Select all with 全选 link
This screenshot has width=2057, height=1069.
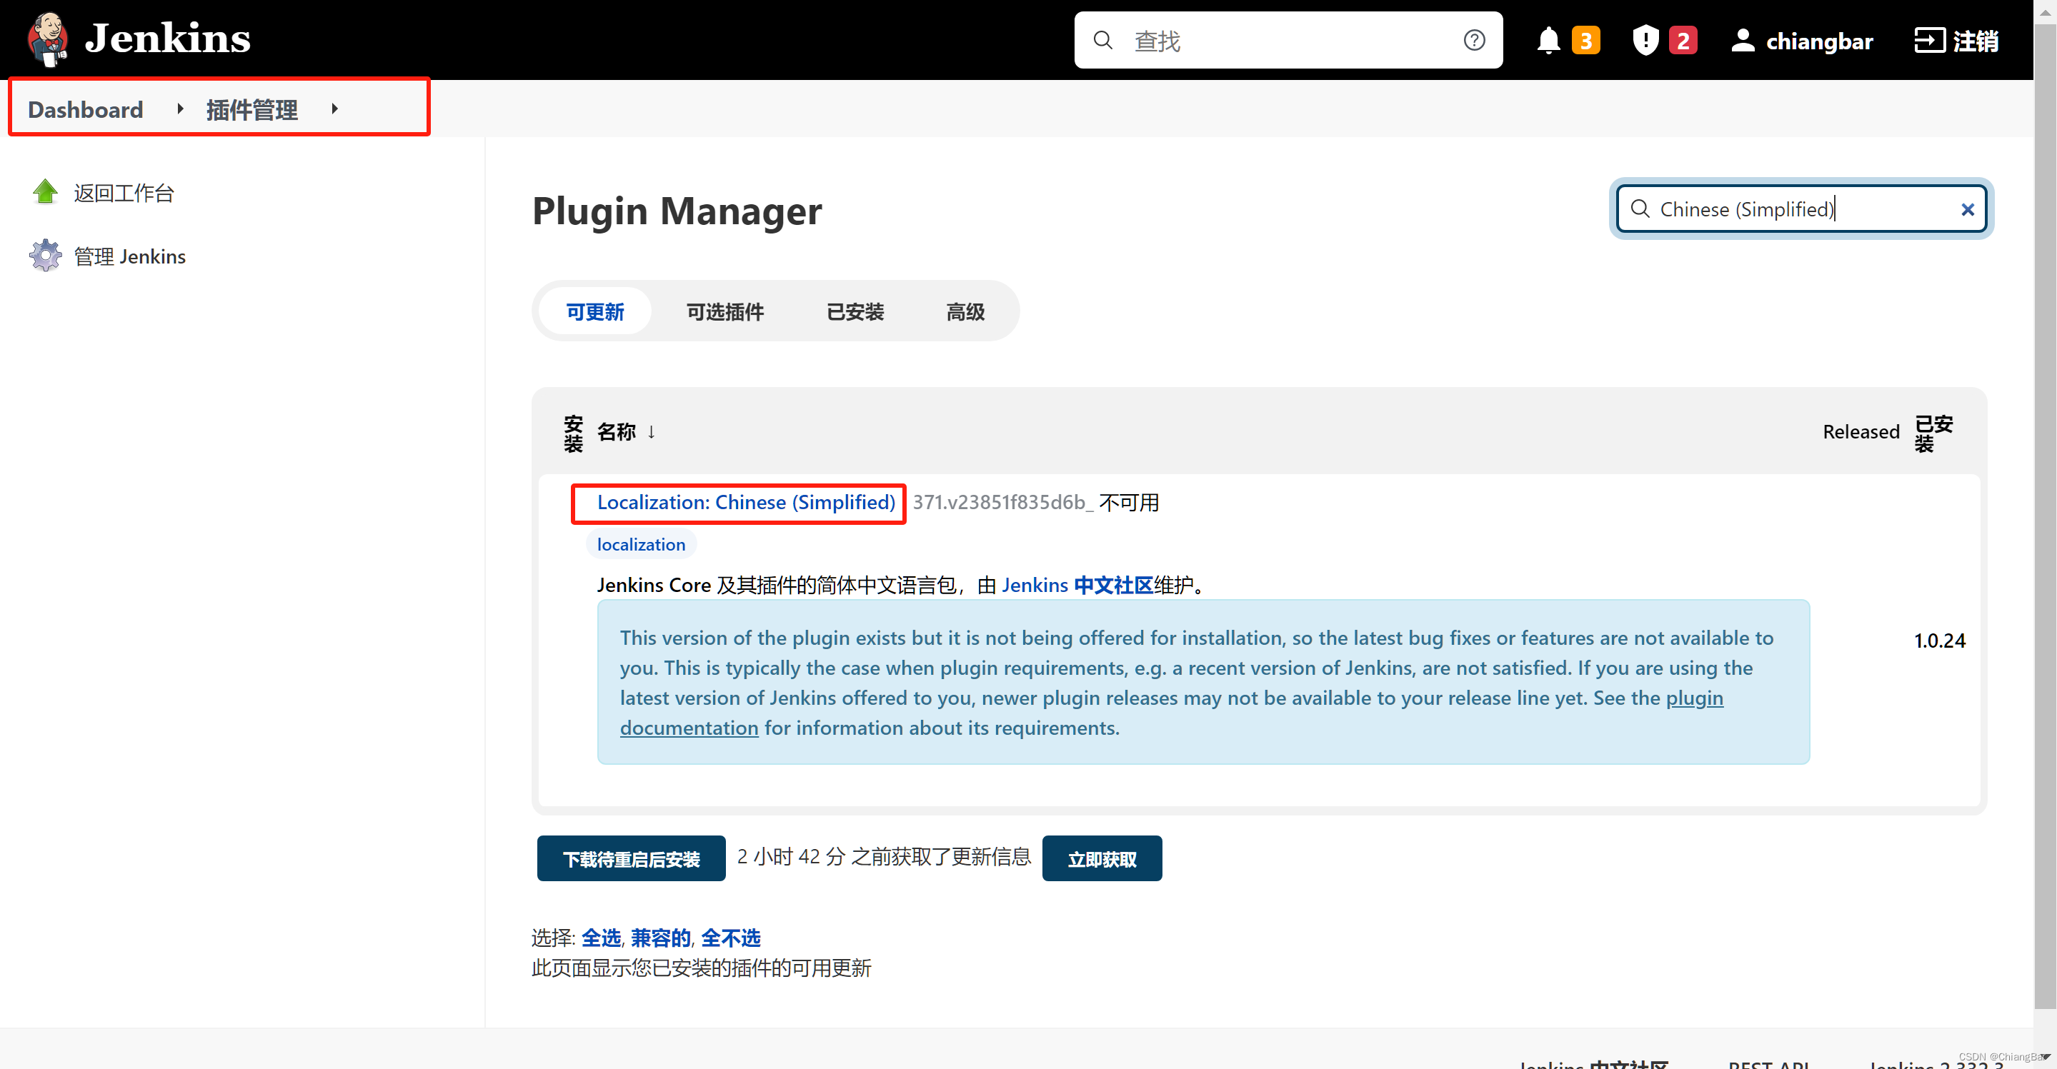pos(600,938)
